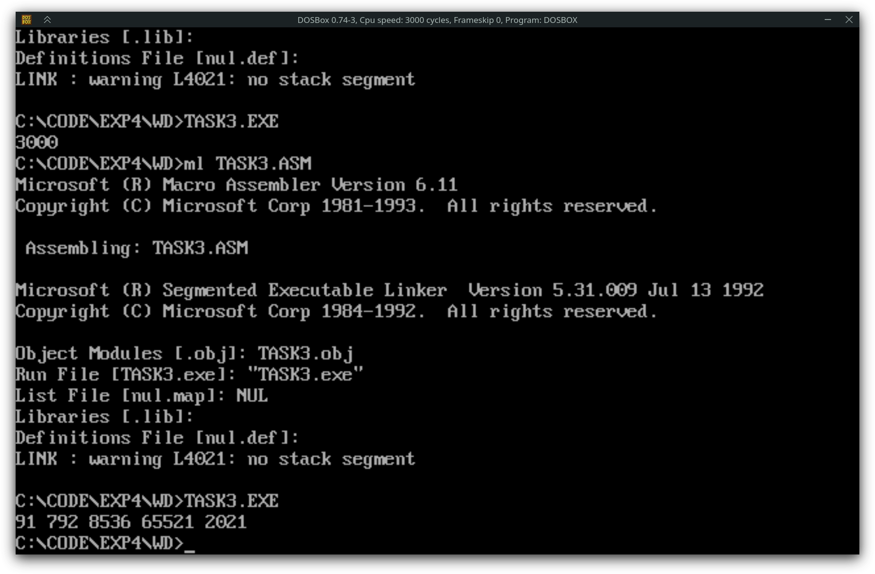This screenshot has width=875, height=574.
Task: Click the 'ml TASK3.ASM' command text
Action: click(x=248, y=164)
